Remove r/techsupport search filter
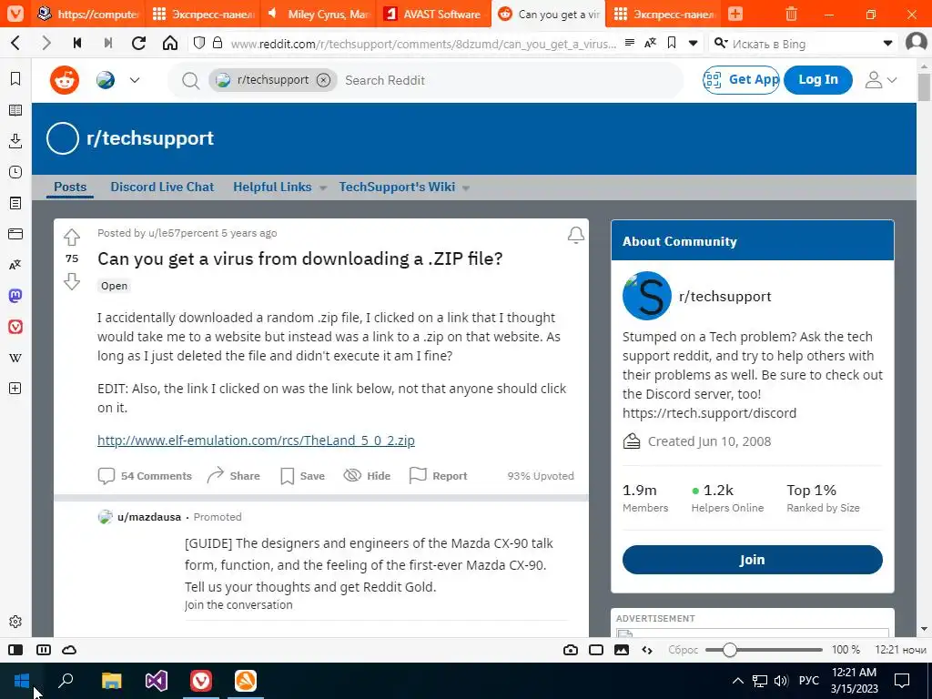Image resolution: width=932 pixels, height=699 pixels. pos(323,80)
